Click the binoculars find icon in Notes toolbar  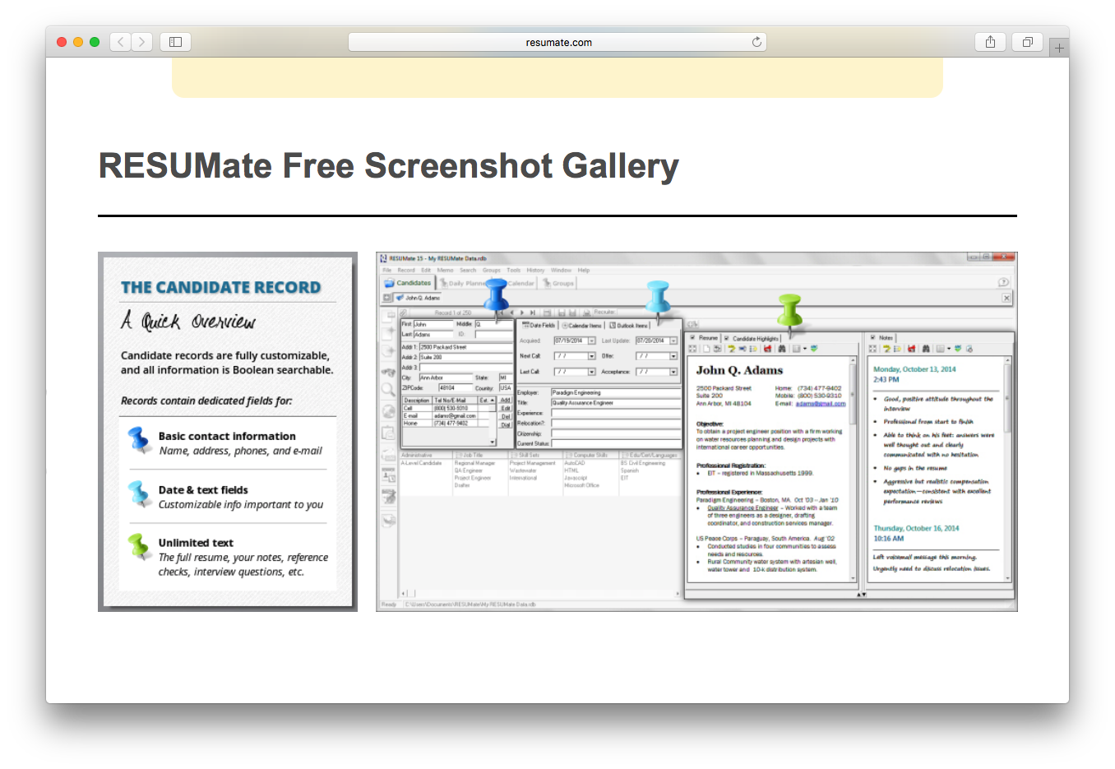pyautogui.click(x=926, y=349)
